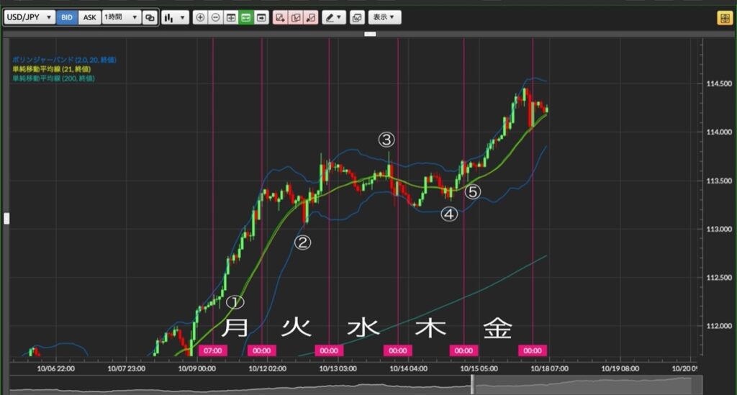Click the 単純移動平均線 (200) indicator label

(53, 78)
